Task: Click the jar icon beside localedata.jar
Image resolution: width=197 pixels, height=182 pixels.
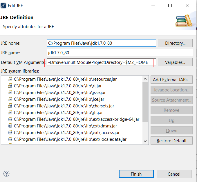Action: point(10,139)
